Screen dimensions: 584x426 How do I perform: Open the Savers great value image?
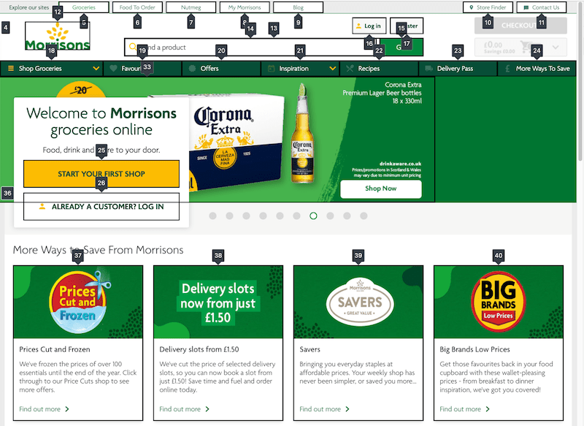(x=358, y=302)
